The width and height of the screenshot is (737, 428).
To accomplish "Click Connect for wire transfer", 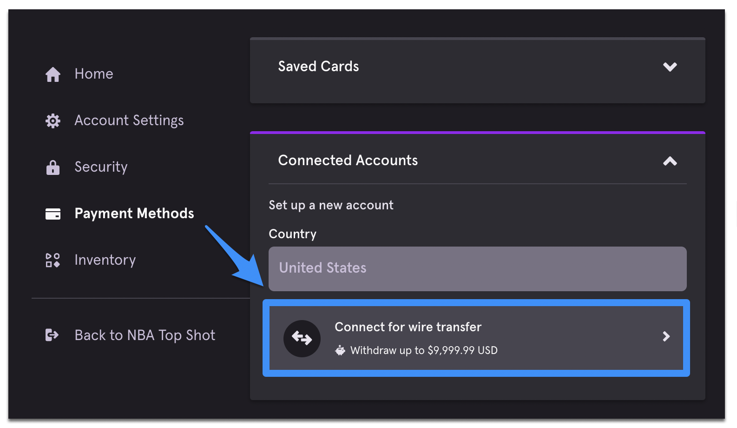I will 476,338.
